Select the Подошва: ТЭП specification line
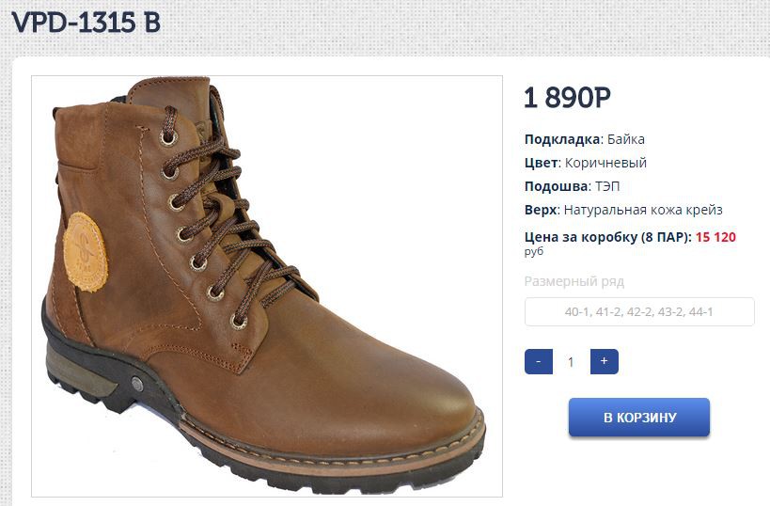This screenshot has width=770, height=506. (572, 186)
